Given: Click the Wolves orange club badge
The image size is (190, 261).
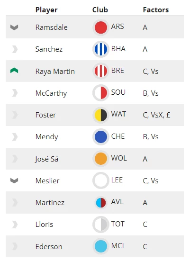Looking at the screenshot, I should pyautogui.click(x=101, y=159).
